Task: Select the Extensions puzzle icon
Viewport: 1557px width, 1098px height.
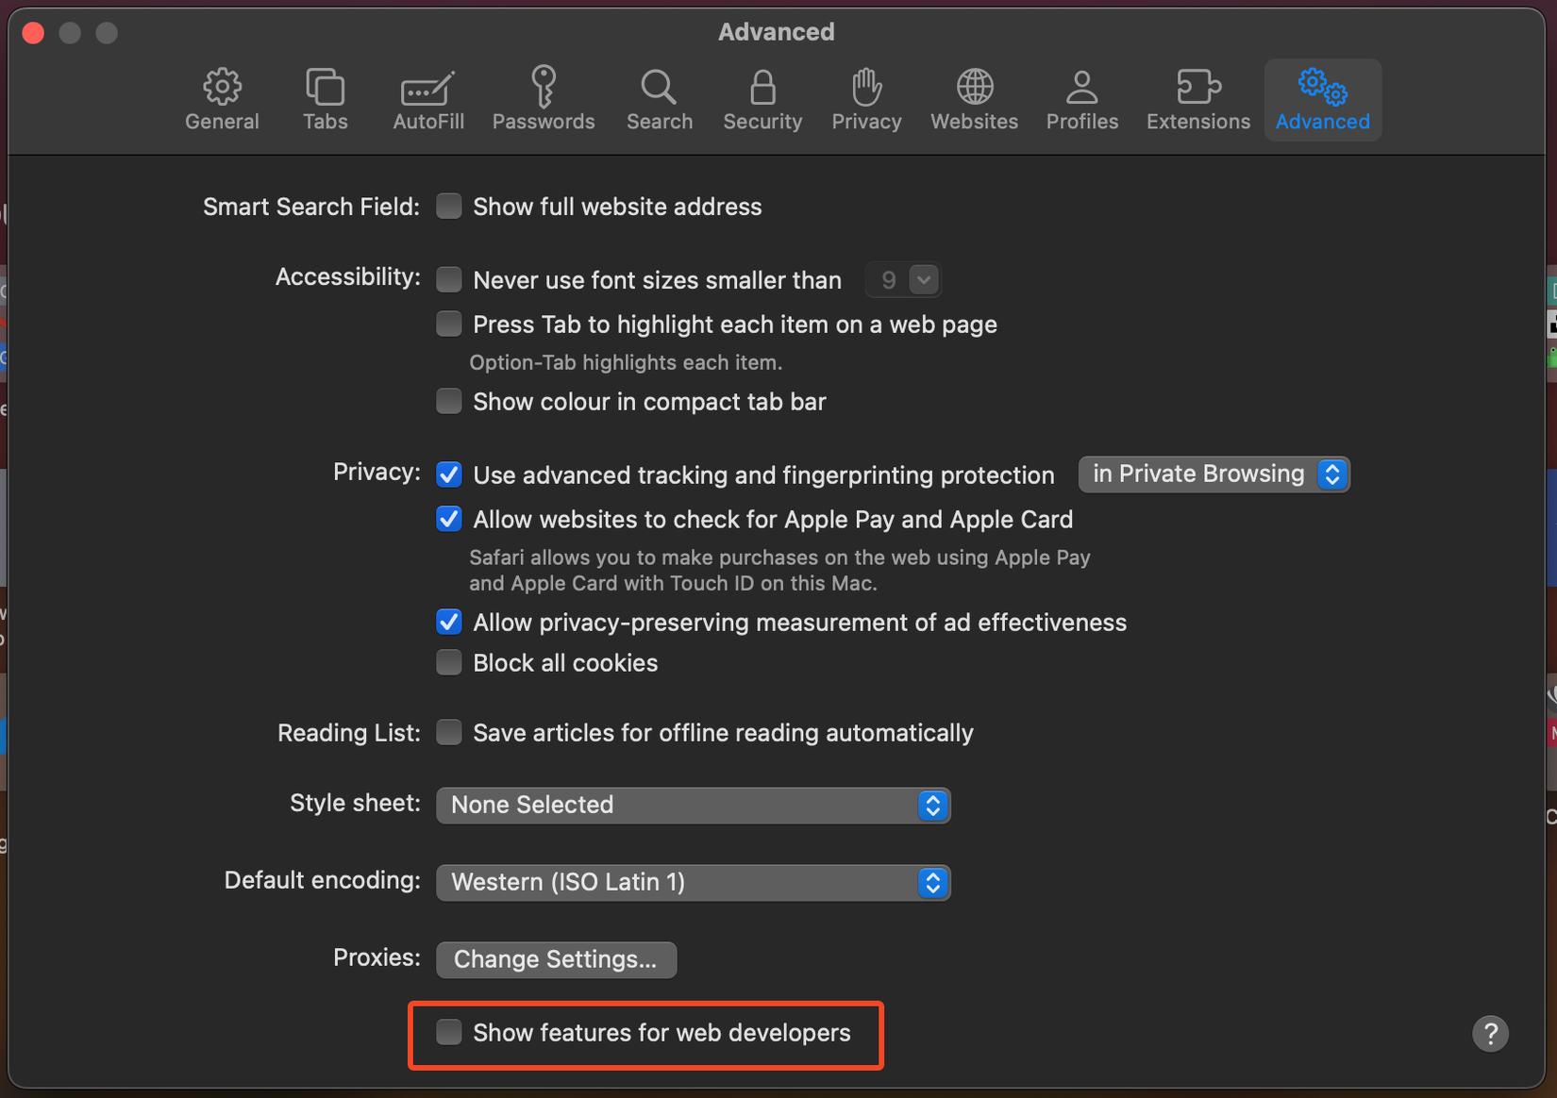Action: (1197, 98)
